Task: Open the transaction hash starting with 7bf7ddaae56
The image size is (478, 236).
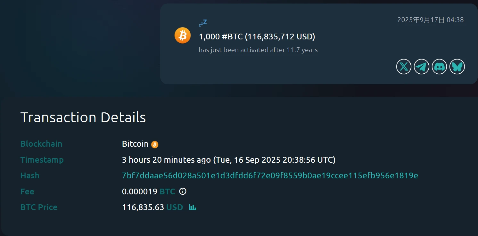Action: [269, 175]
